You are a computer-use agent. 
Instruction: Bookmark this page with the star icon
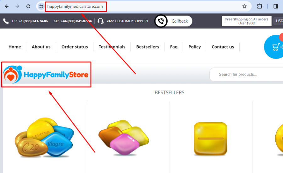pyautogui.click(x=244, y=7)
